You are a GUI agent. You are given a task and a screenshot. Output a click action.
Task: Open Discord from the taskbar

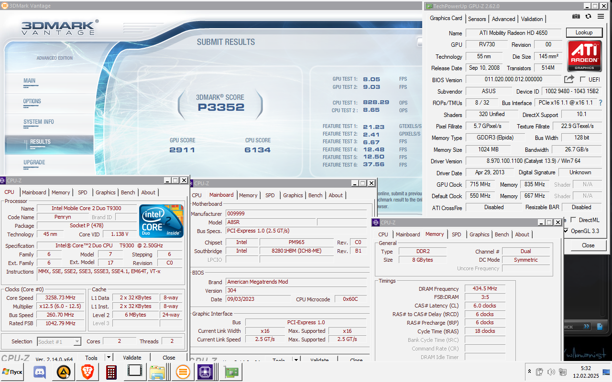40,372
